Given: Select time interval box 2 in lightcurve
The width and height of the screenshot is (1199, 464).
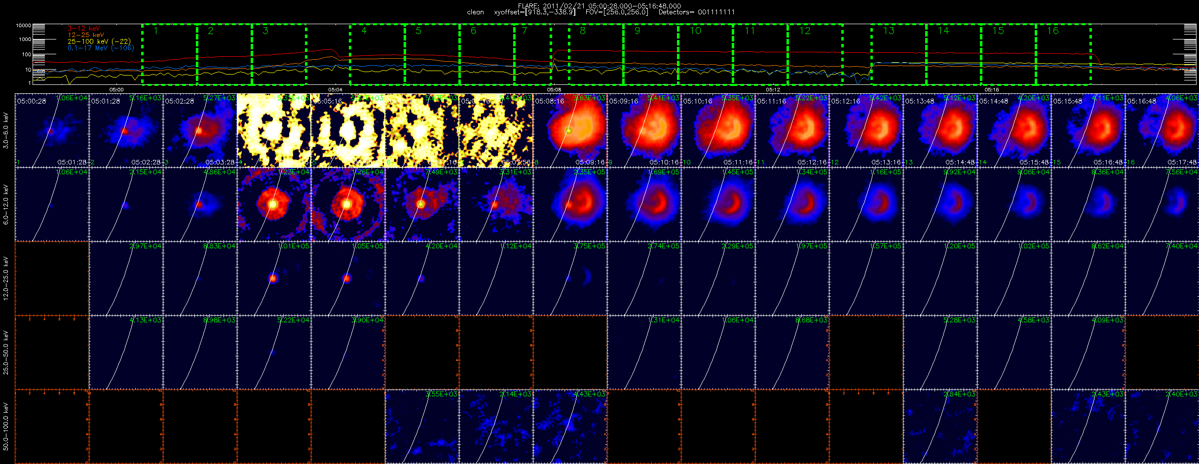Looking at the screenshot, I should click(x=225, y=54).
